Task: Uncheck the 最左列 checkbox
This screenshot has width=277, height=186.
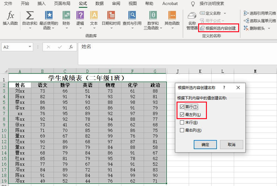Action: pyautogui.click(x=182, y=114)
